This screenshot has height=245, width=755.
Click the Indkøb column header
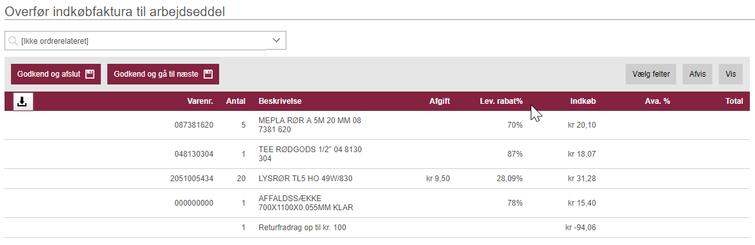tap(583, 101)
